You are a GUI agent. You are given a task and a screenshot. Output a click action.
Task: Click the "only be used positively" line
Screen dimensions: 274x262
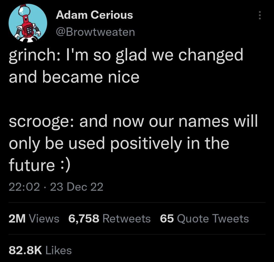(x=119, y=143)
